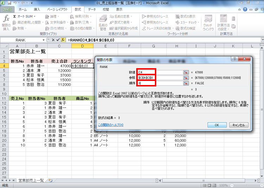Open the AutoSum (オート SUM) button
Viewport: 264px width, 188px height.
(x=24, y=17)
